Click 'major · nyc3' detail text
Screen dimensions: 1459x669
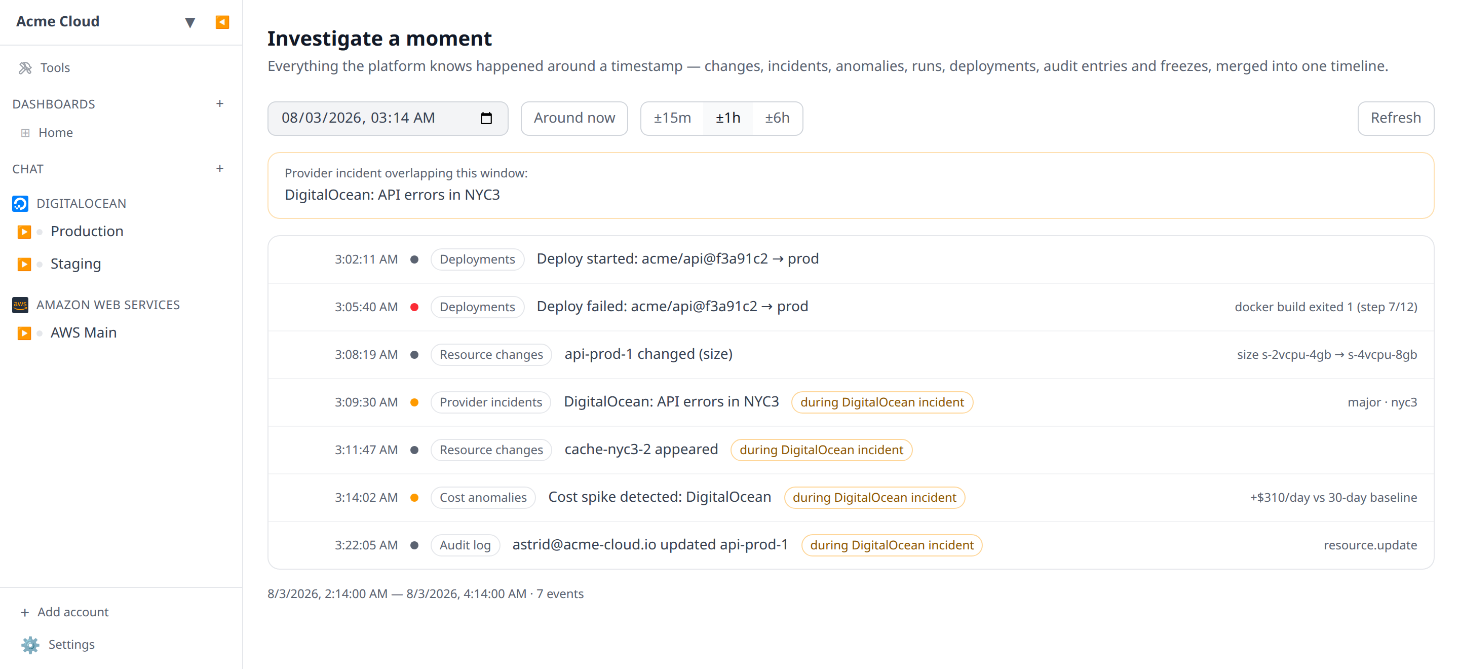tap(1383, 402)
